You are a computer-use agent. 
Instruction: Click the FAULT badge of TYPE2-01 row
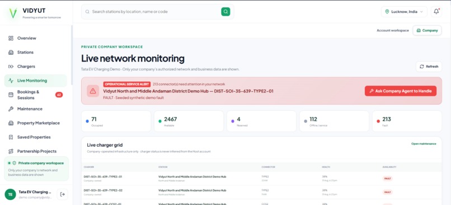coord(387,179)
